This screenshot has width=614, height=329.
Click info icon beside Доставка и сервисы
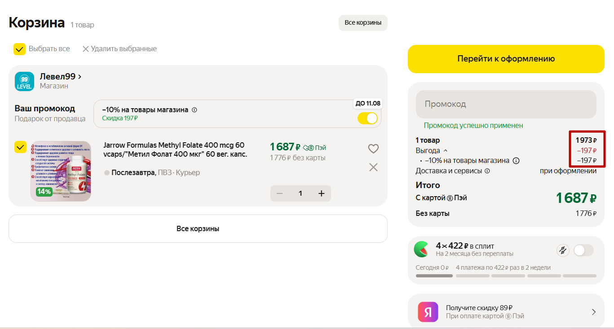click(487, 171)
